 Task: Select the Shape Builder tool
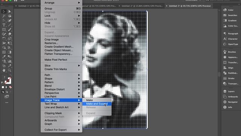tap(4, 48)
